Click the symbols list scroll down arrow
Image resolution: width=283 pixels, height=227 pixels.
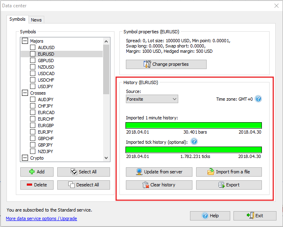pos(106,158)
